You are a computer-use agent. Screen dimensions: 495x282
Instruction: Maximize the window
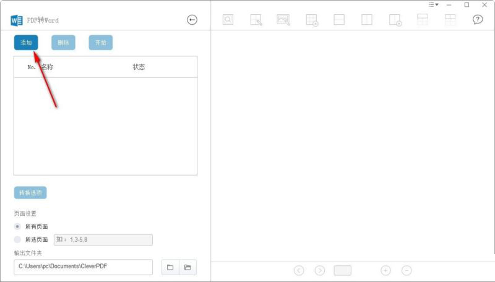[x=467, y=5]
